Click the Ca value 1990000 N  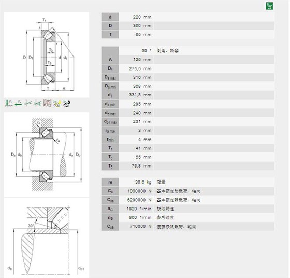click(x=139, y=191)
